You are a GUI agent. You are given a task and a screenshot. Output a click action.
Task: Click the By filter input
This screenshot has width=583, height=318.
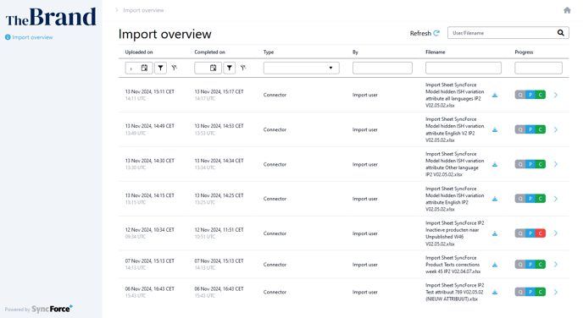coord(382,68)
